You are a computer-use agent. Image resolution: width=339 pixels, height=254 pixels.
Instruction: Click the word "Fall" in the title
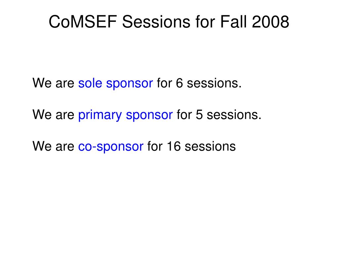click(x=233, y=22)
